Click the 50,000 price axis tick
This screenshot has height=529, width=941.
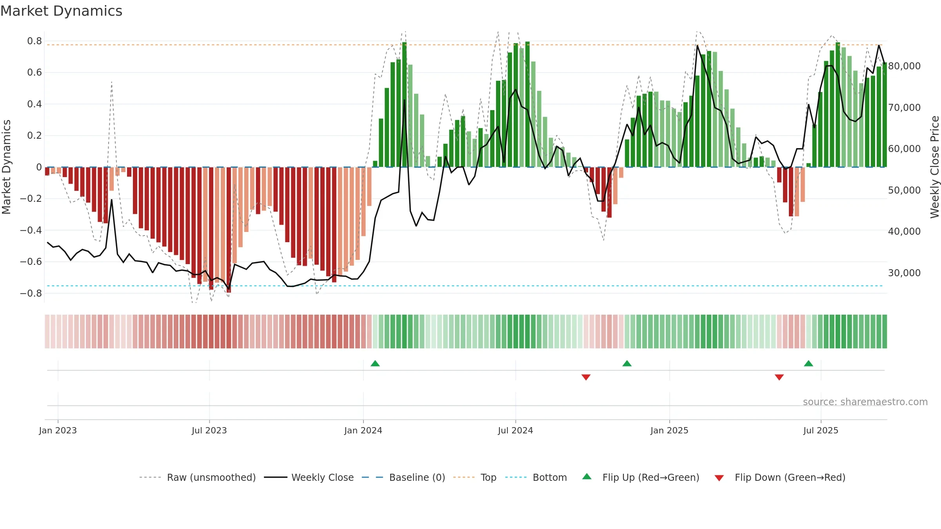click(904, 190)
